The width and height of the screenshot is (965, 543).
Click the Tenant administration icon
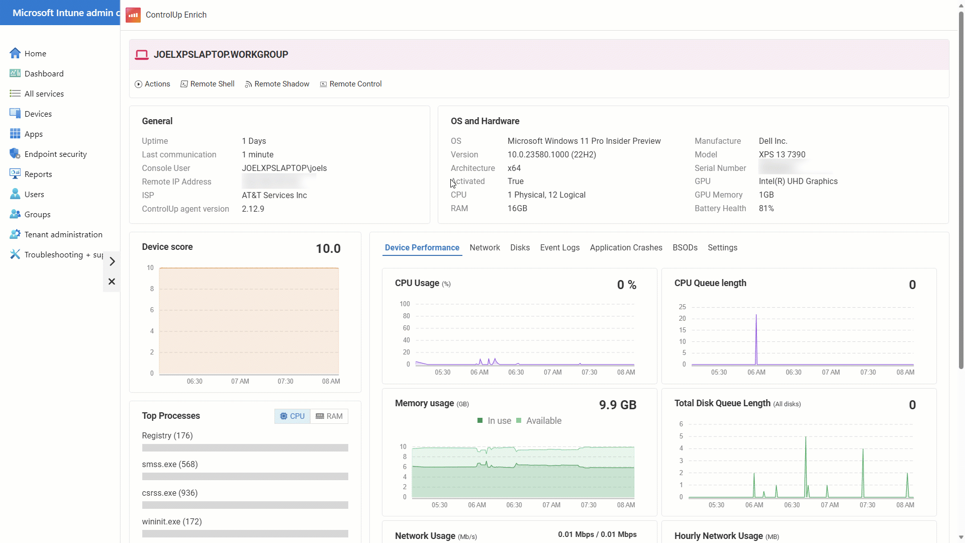coord(15,234)
